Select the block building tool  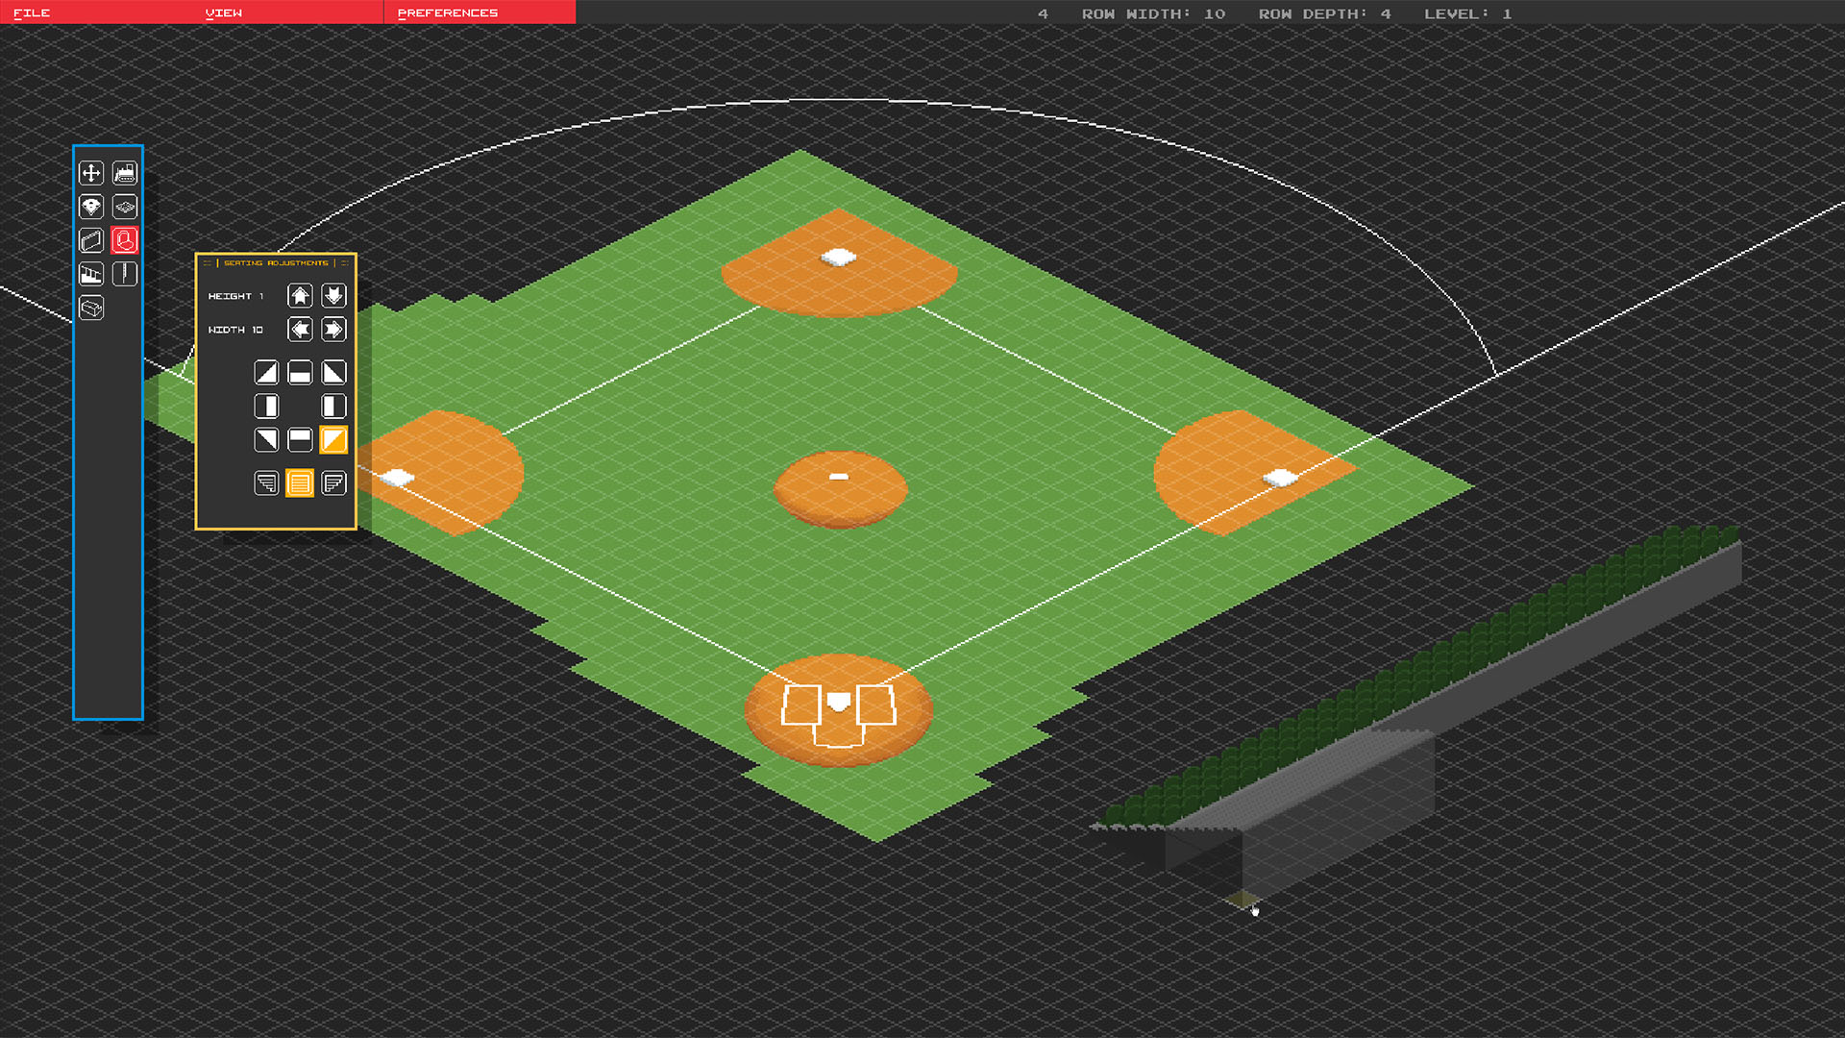pos(91,308)
